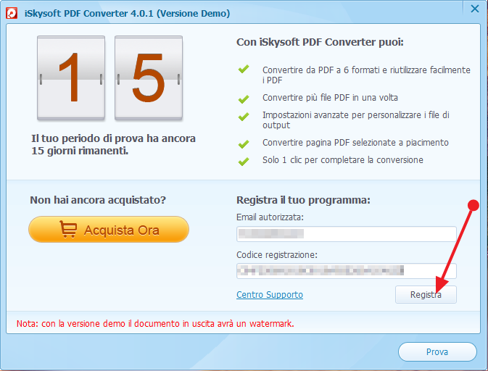488x371 pixels.
Task: Click the 'Codice registrazione:' label
Action: point(277,255)
